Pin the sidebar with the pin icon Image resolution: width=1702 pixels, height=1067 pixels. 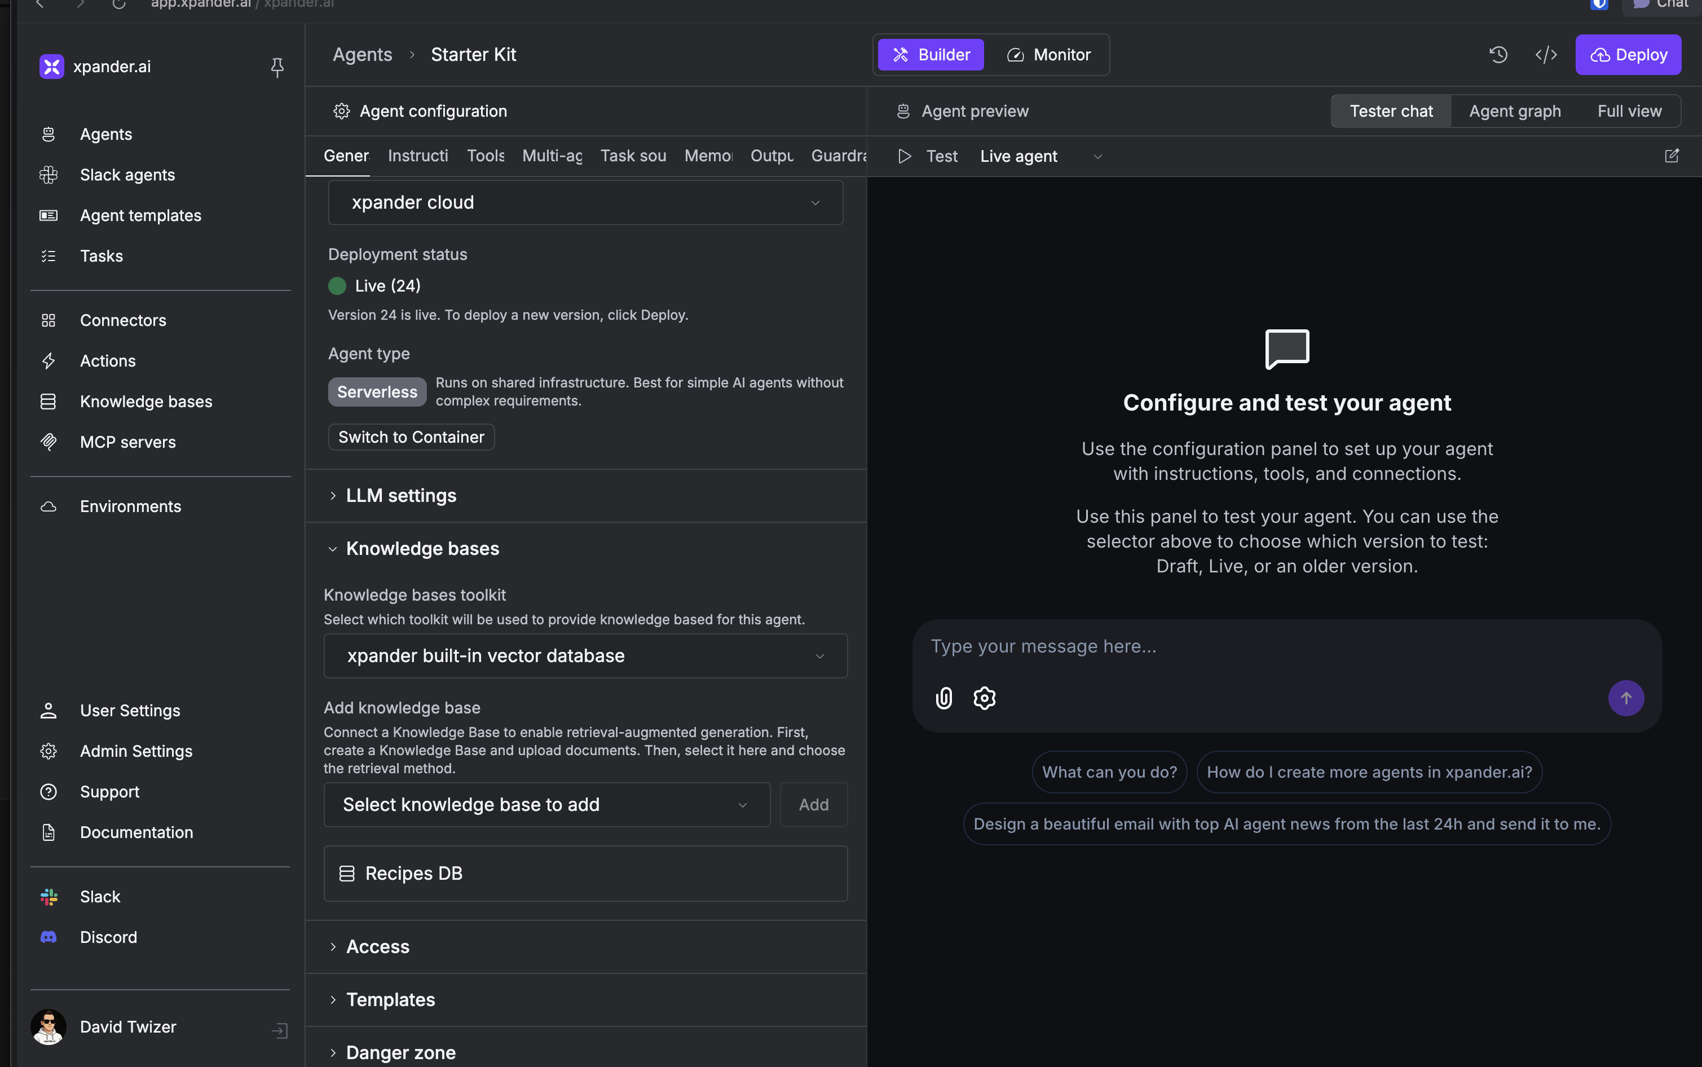[277, 67]
